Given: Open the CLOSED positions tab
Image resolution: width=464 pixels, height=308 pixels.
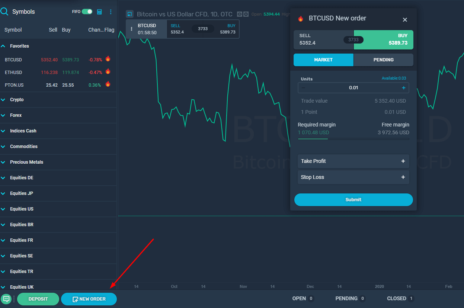Looking at the screenshot, I should [400, 298].
